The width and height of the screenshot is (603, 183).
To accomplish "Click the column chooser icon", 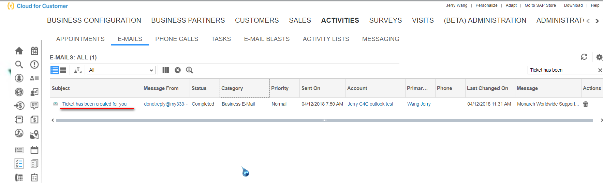I will point(166,70).
